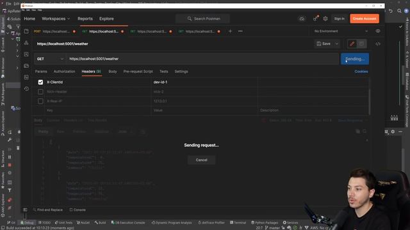Image resolution: width=410 pixels, height=230 pixels.
Task: Click the red stop icon in Rider debug toolbar
Action: point(10,165)
